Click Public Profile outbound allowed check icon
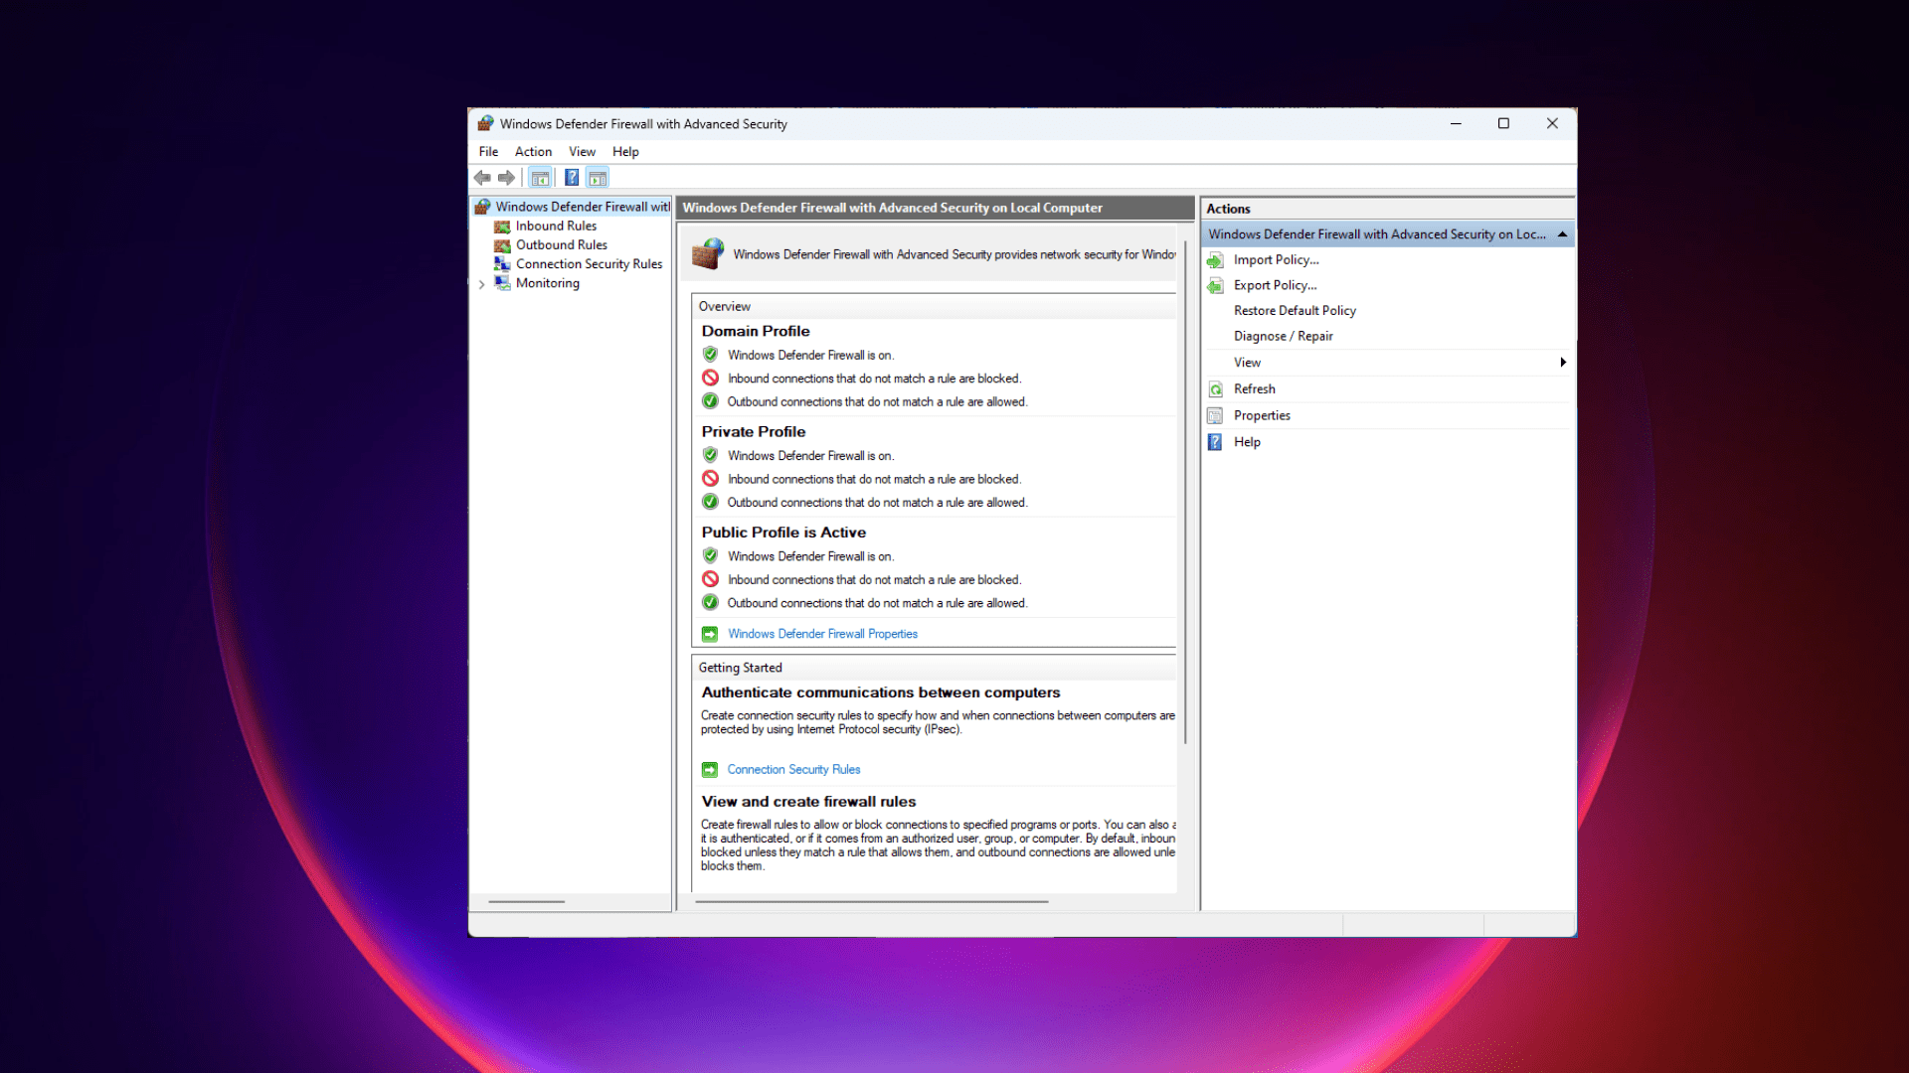This screenshot has height=1073, width=1909. point(710,603)
